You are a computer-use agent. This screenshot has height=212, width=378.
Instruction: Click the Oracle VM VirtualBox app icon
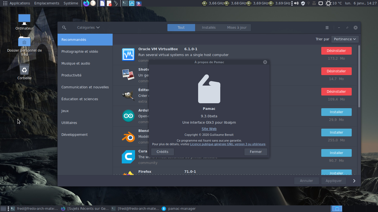(128, 54)
